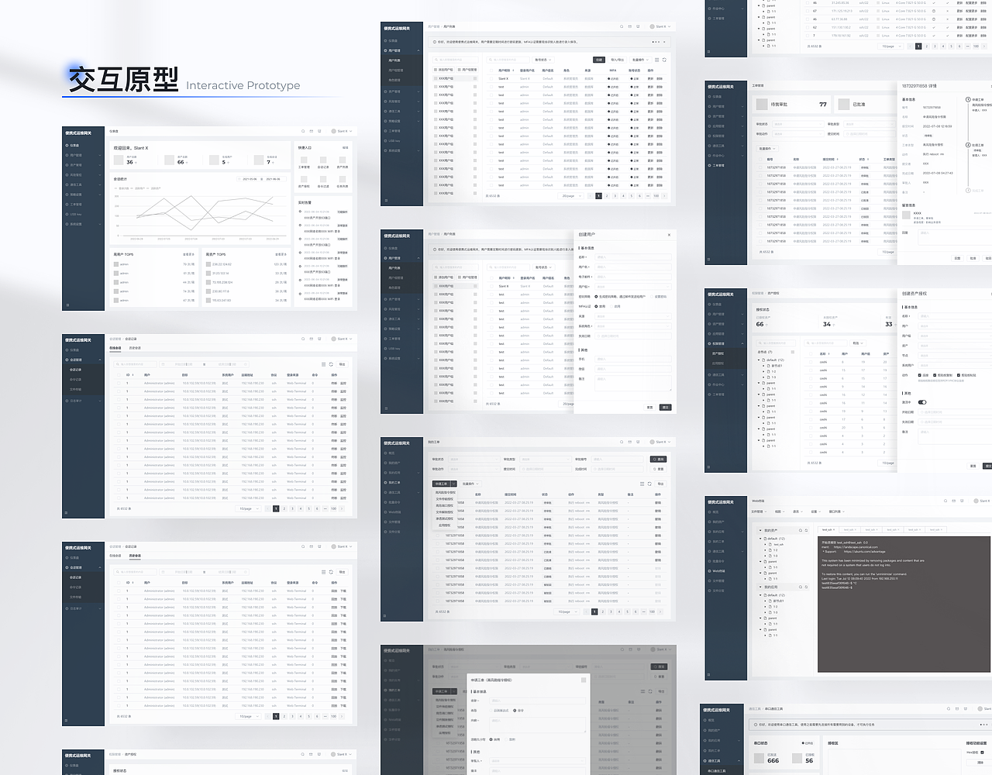Viewport: 992px width, 775px height.
Task: Click 查看更多 in the 周资产 TOP5 card
Action: coord(281,254)
